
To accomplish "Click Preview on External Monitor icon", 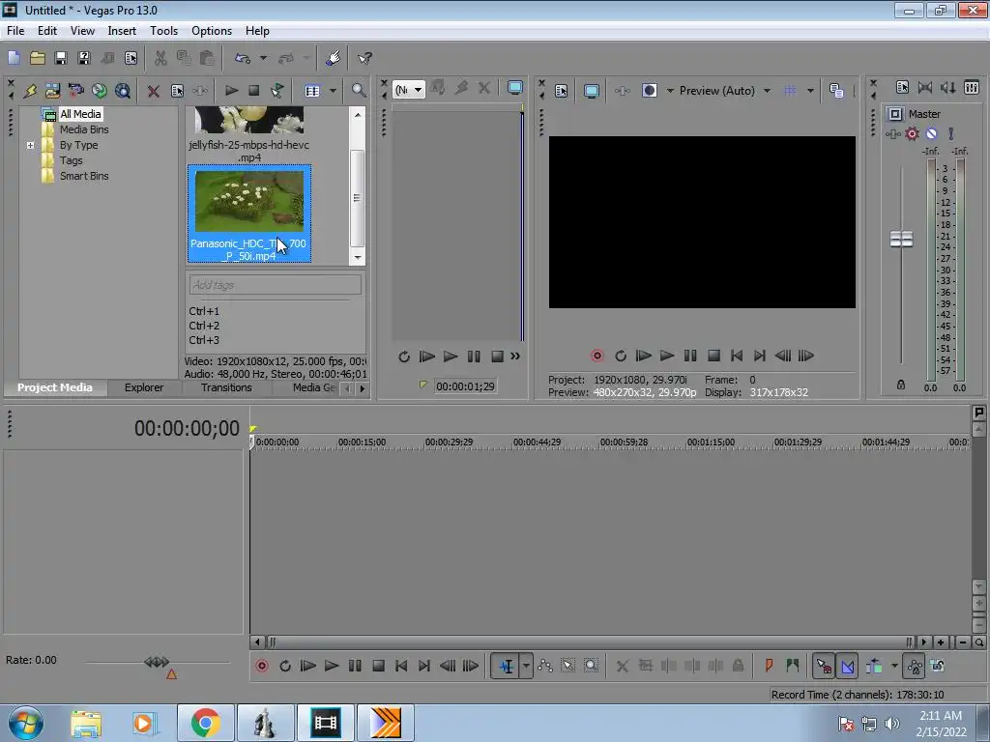I will pos(591,91).
